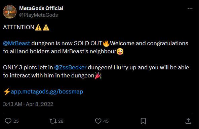Click the lightning bolt emoji before the link
Image resolution: width=199 pixels, height=129 pixels.
tap(7, 91)
